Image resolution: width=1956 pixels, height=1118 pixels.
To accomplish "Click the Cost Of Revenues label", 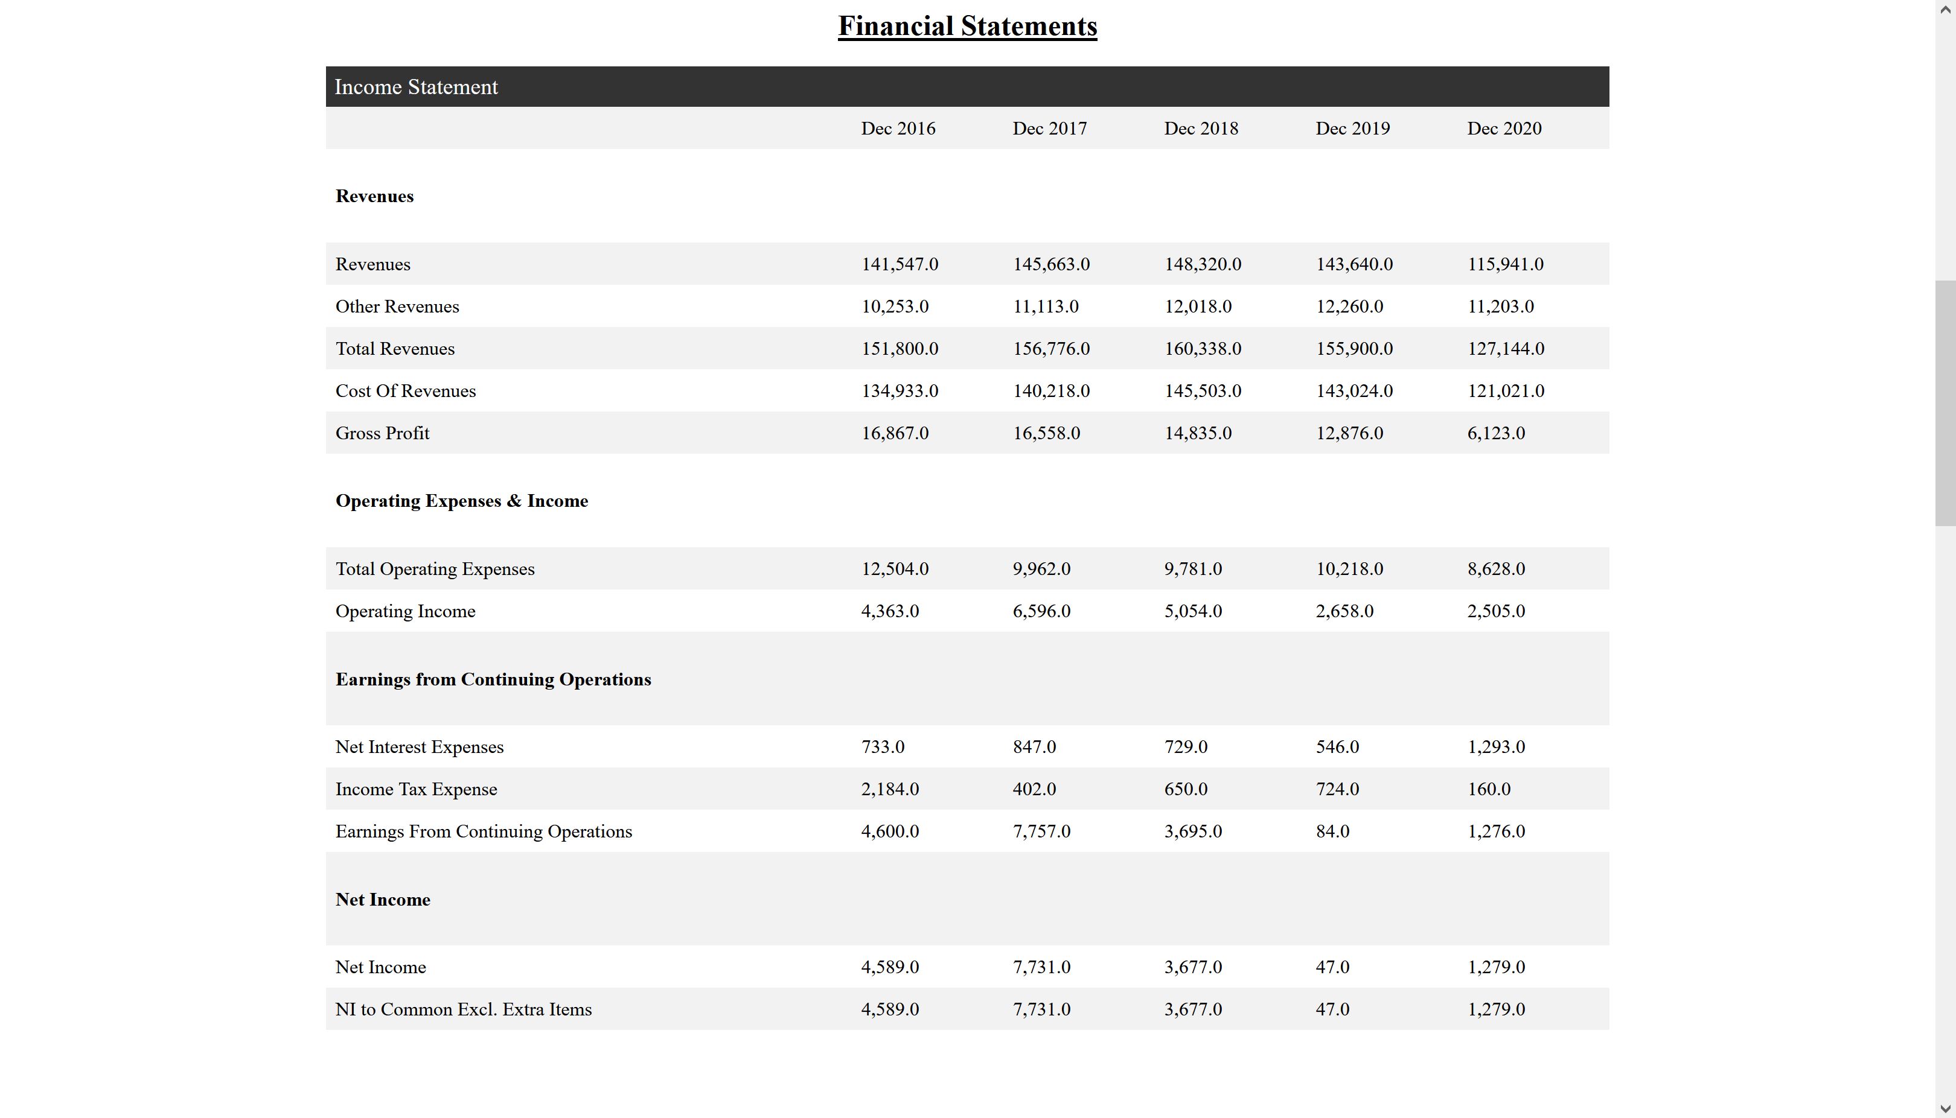I will tap(405, 391).
